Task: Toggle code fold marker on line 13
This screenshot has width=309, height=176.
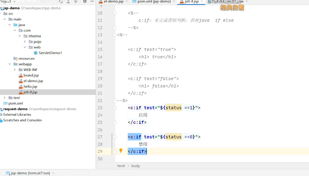Action: (115, 35)
